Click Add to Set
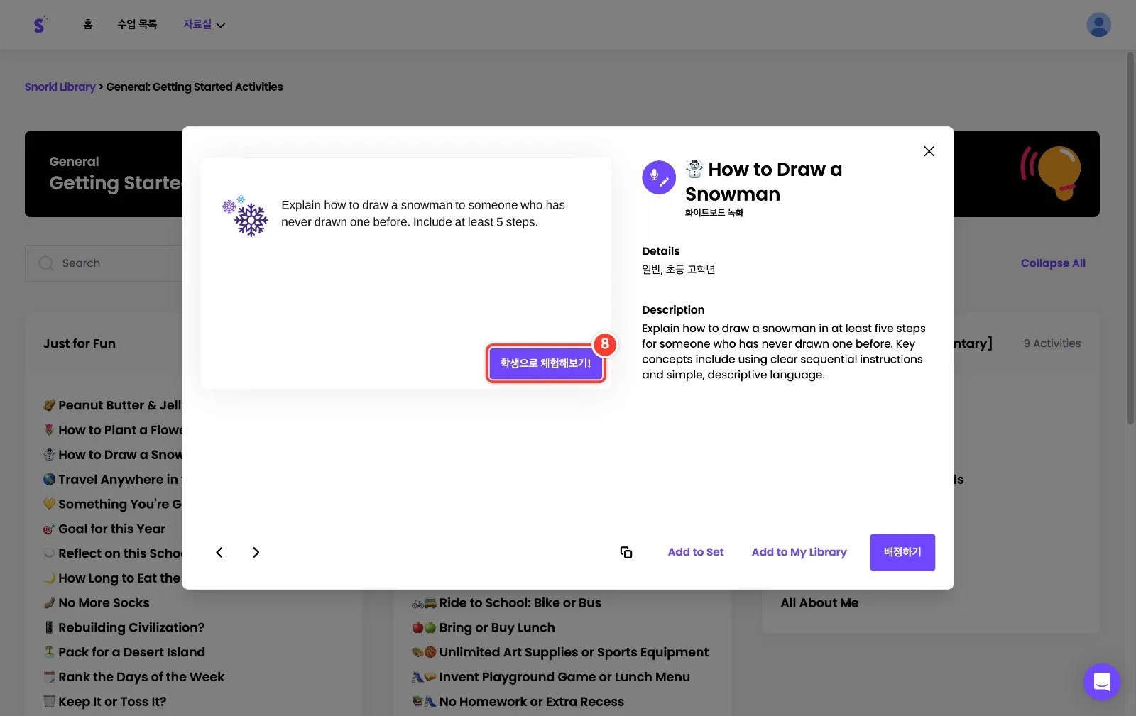The width and height of the screenshot is (1136, 716). pyautogui.click(x=696, y=552)
